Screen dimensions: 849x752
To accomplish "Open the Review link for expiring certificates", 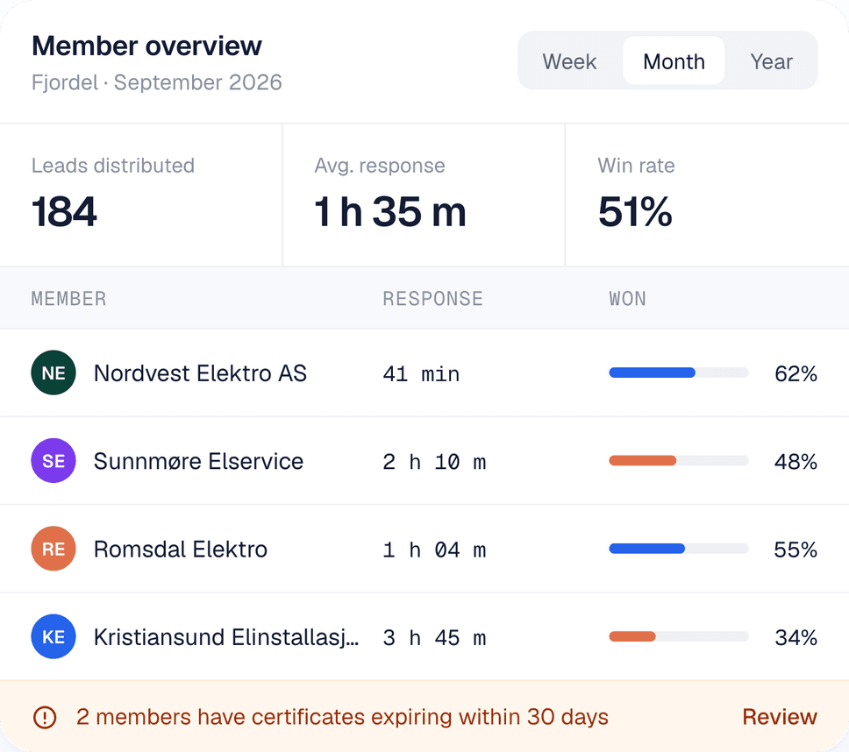I will point(779,717).
